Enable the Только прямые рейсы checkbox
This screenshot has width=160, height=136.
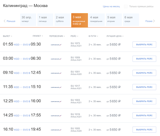[126, 6]
